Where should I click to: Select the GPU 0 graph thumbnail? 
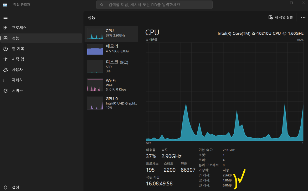point(95,103)
